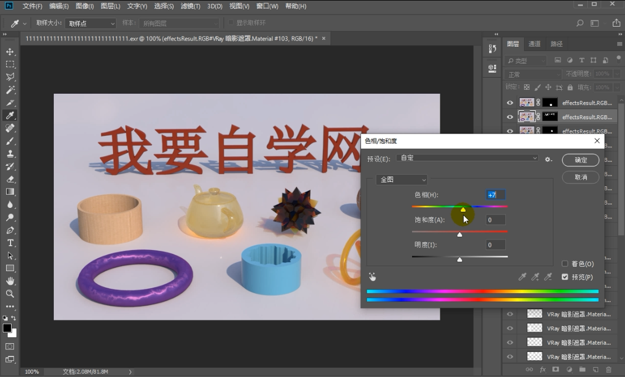This screenshot has width=625, height=377.
Task: Select the Zoom tool
Action: coord(10,293)
